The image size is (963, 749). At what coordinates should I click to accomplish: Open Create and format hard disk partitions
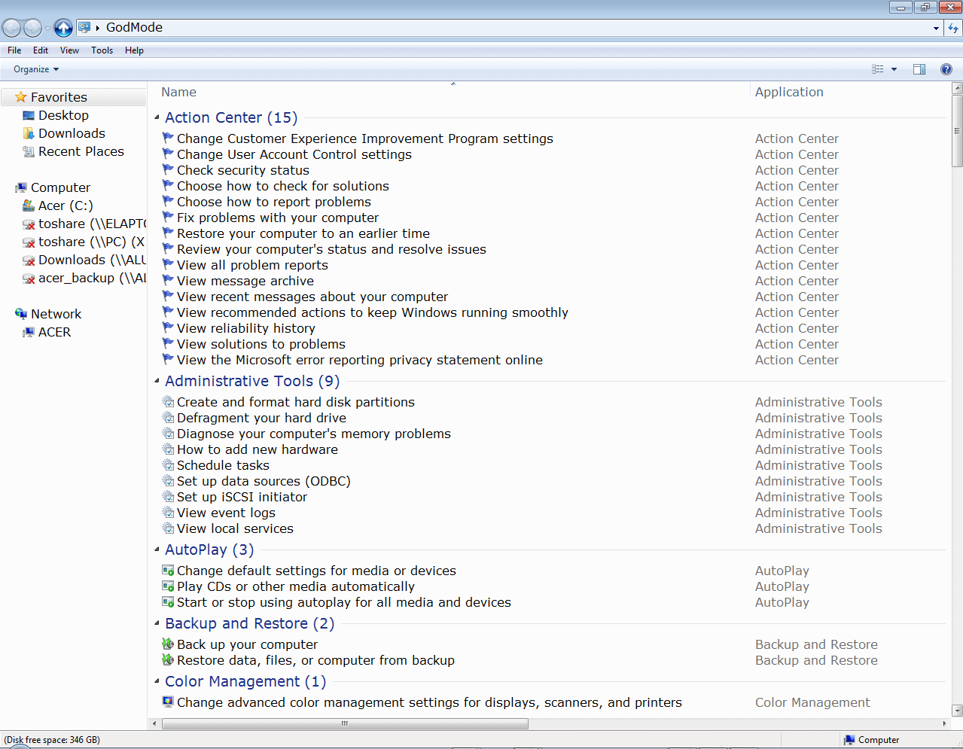pos(296,402)
